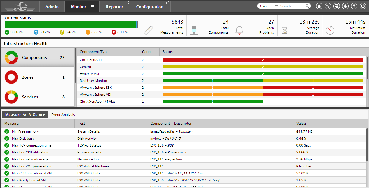Select the Zones health category
This screenshot has width=369, height=188.
pyautogui.click(x=38, y=77)
